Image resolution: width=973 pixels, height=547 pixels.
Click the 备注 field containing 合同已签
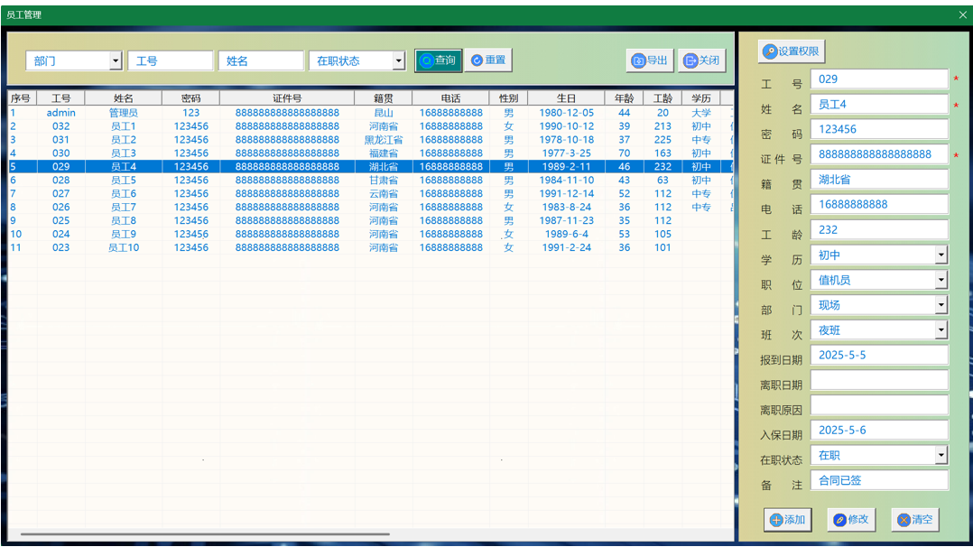click(879, 480)
